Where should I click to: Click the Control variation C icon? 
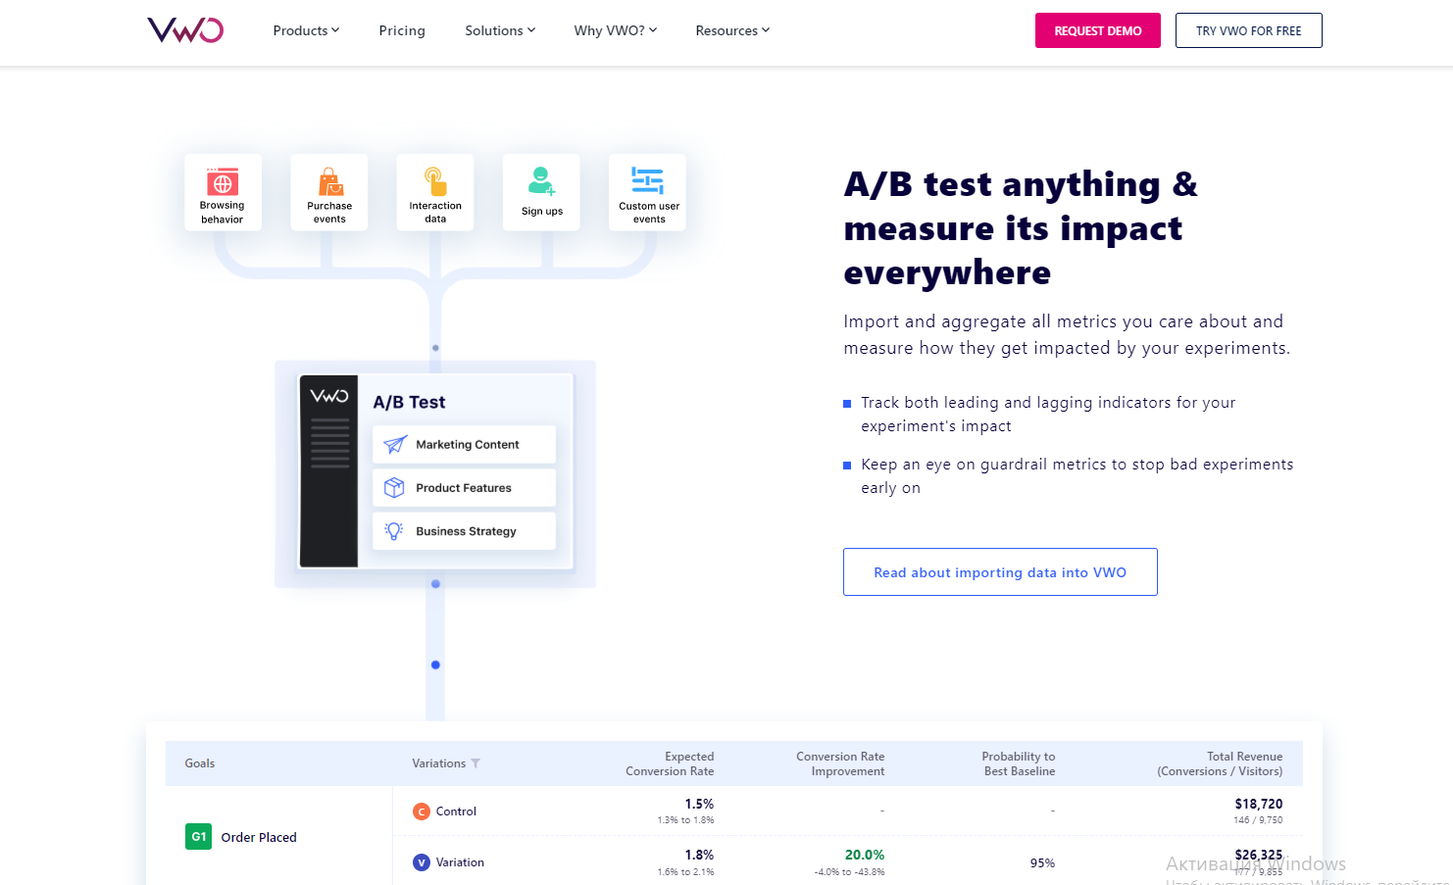click(x=422, y=811)
